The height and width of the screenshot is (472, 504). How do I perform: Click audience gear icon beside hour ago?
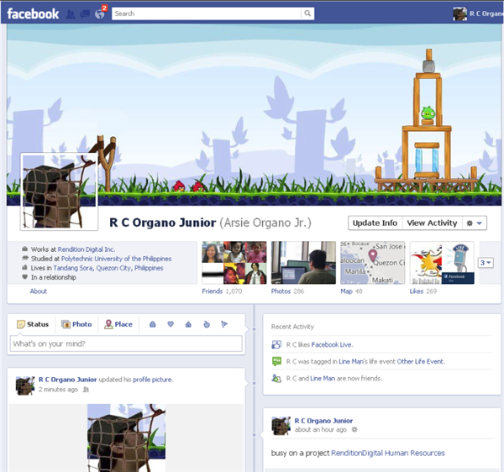(354, 430)
